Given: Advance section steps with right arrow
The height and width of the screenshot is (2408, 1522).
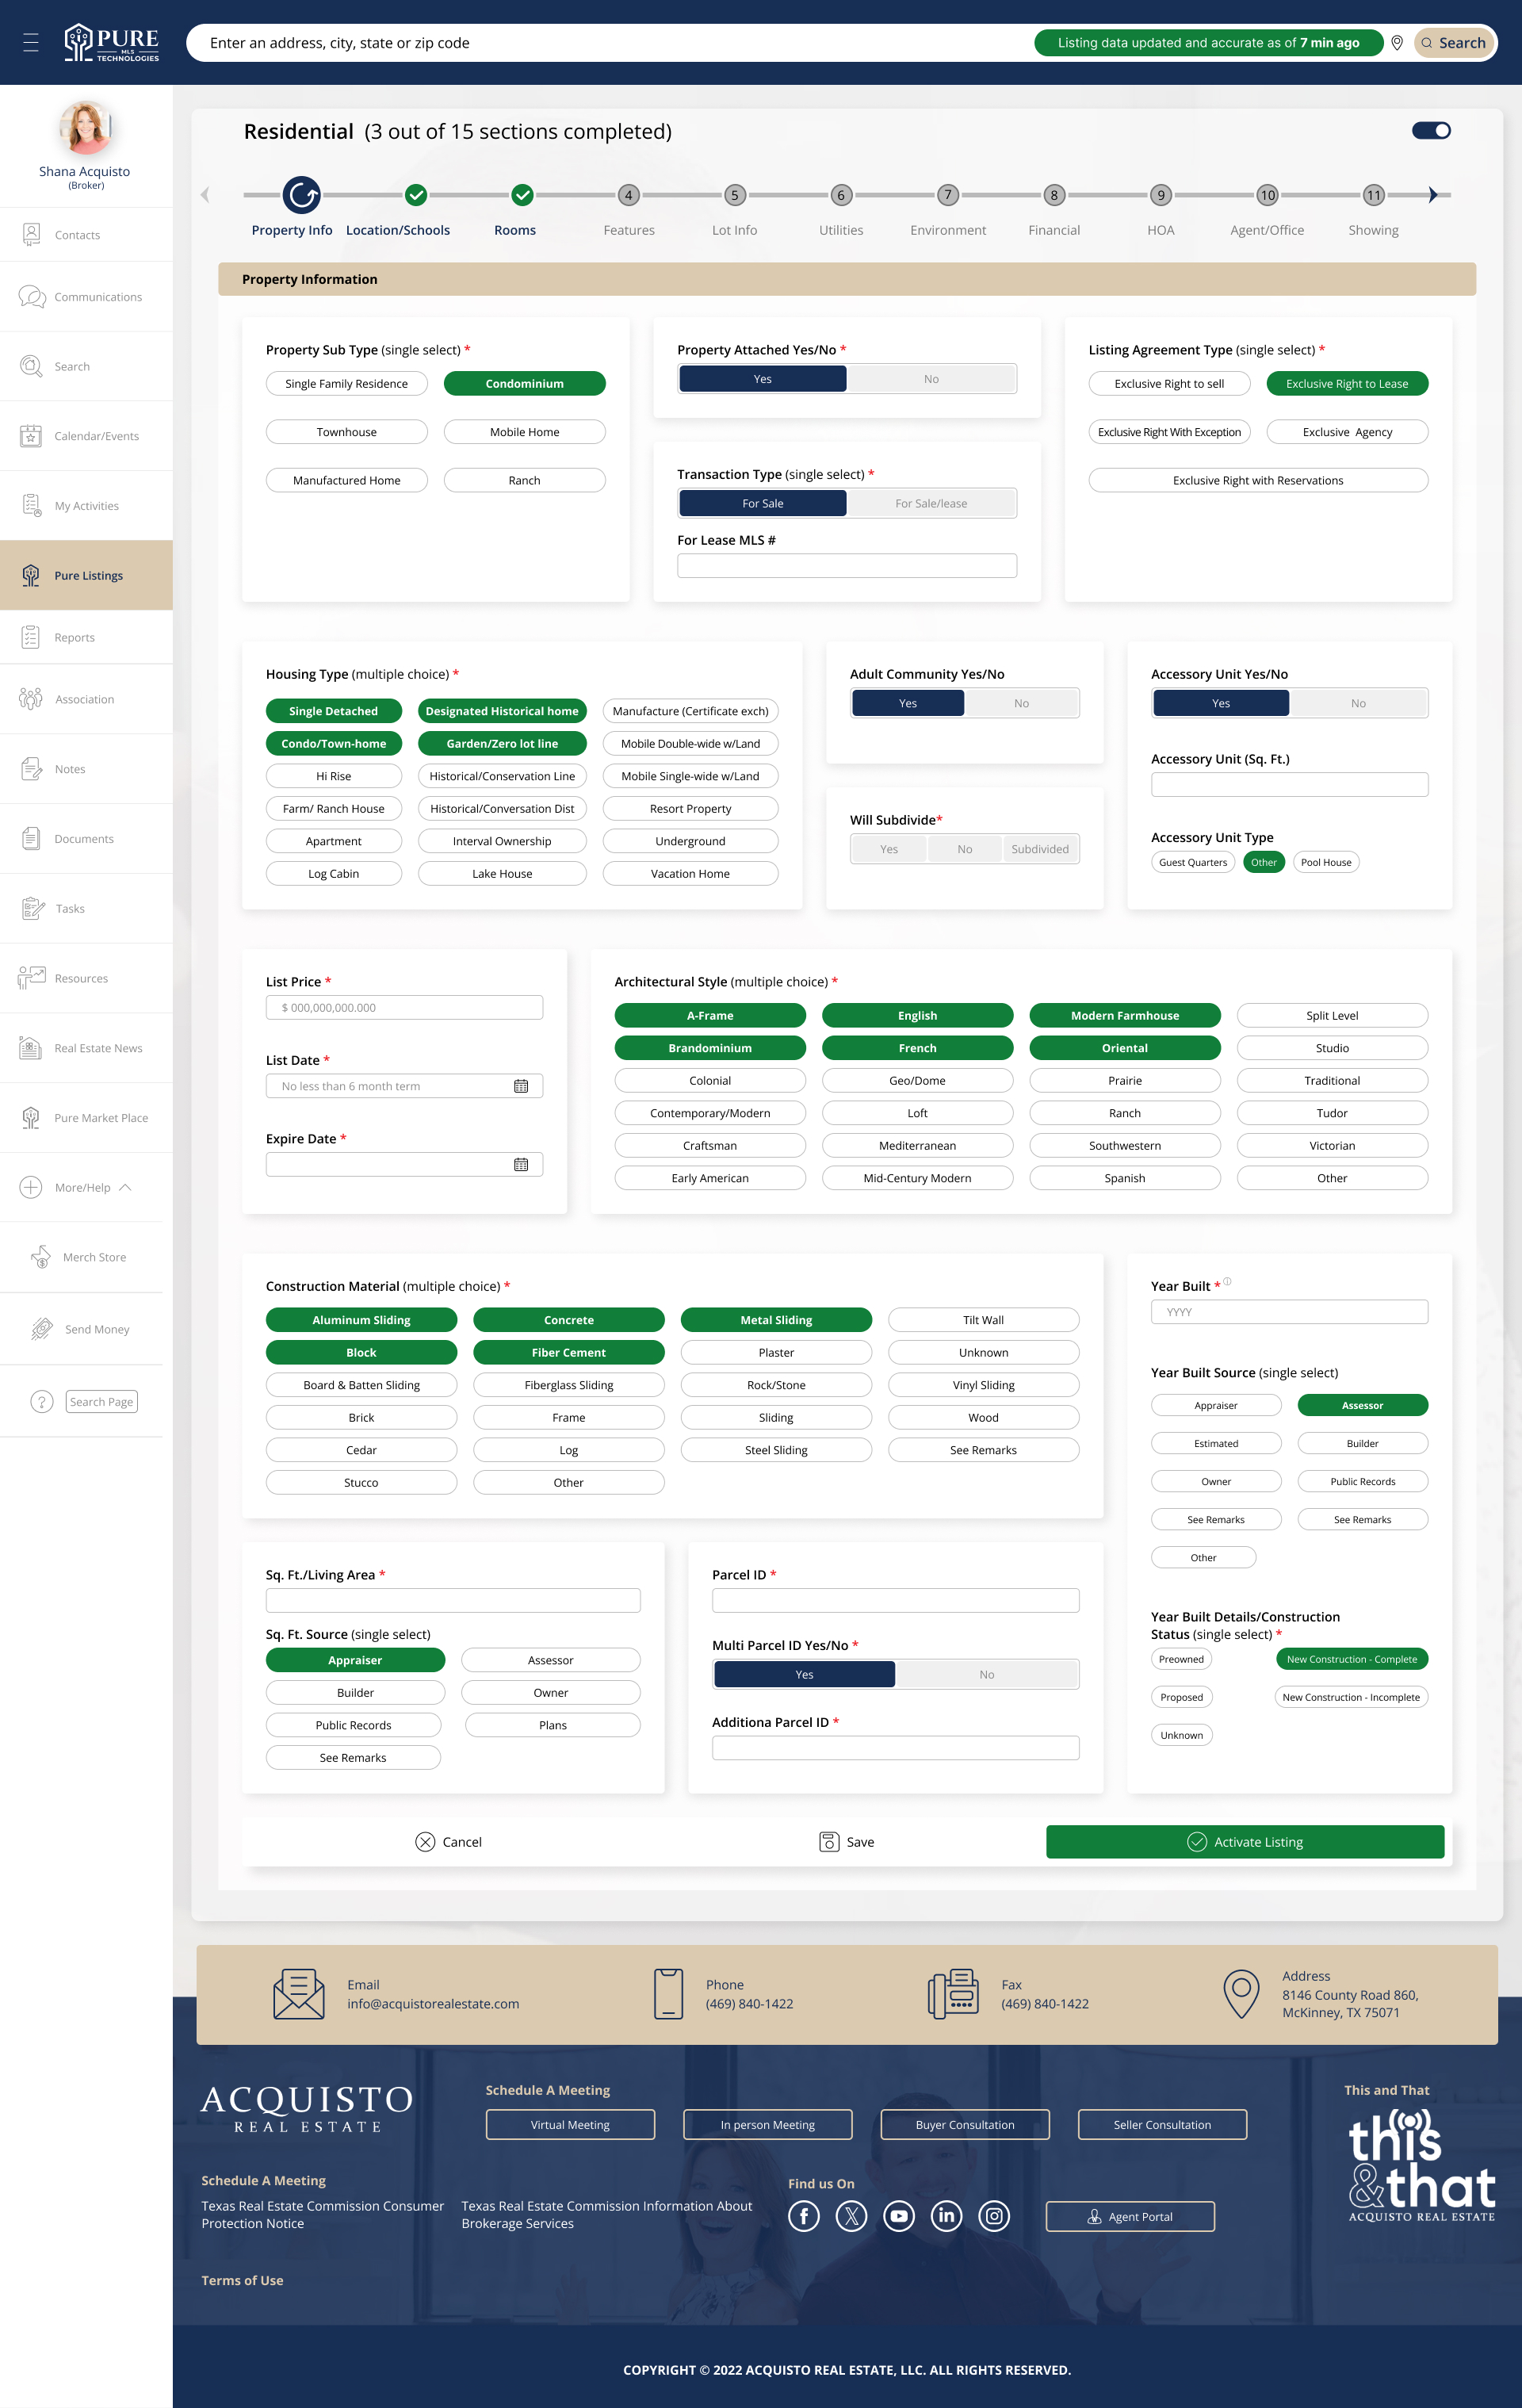Looking at the screenshot, I should pos(1433,195).
